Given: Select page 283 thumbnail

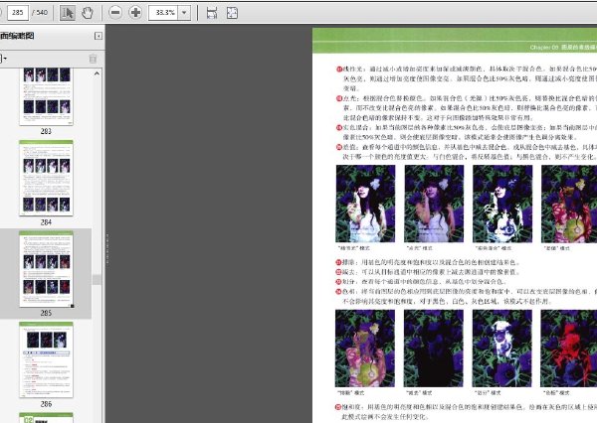Looking at the screenshot, I should click(x=46, y=96).
